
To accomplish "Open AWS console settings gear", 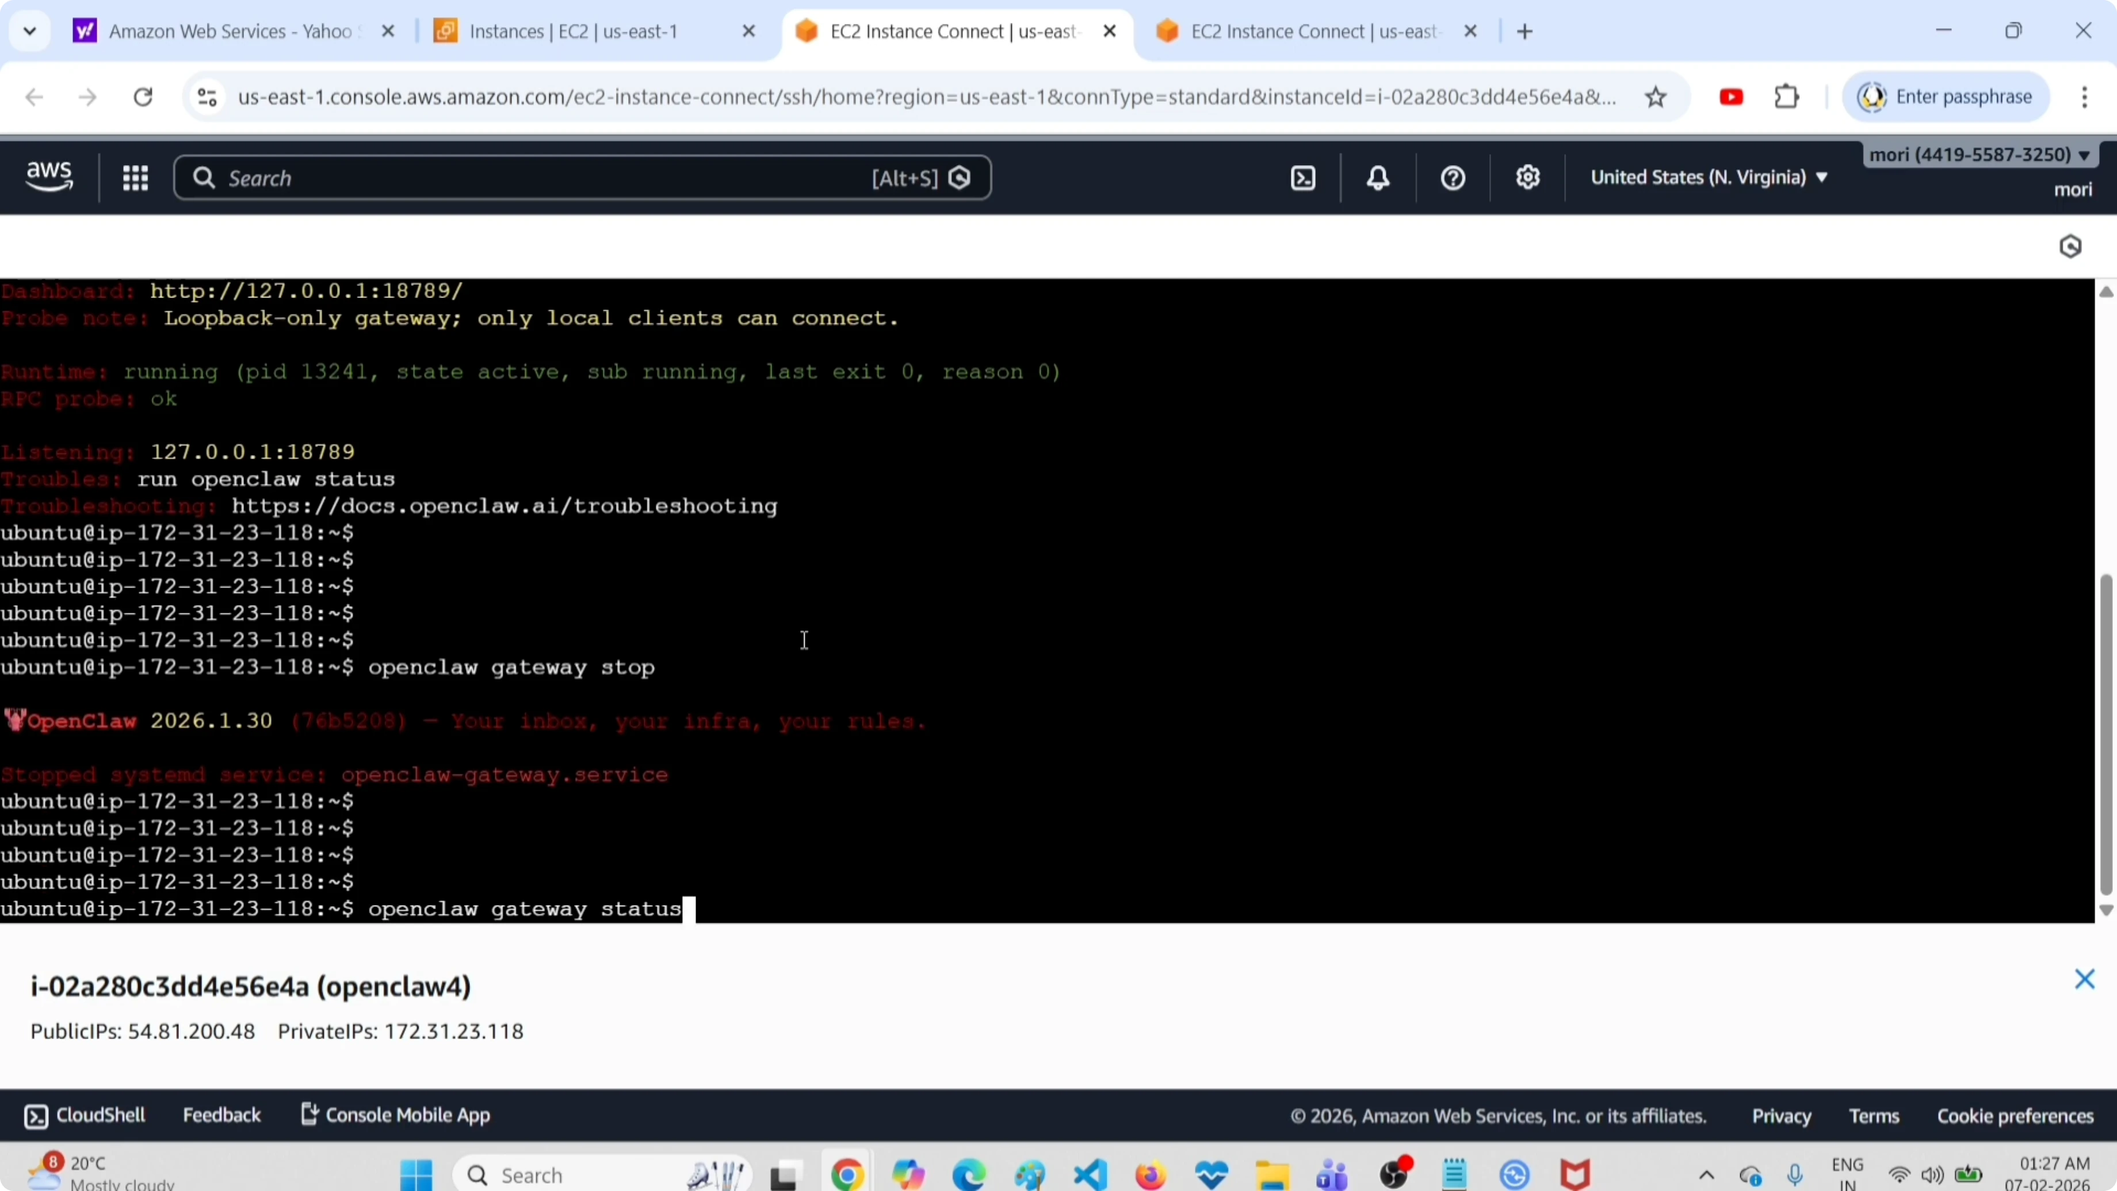I will (1528, 178).
